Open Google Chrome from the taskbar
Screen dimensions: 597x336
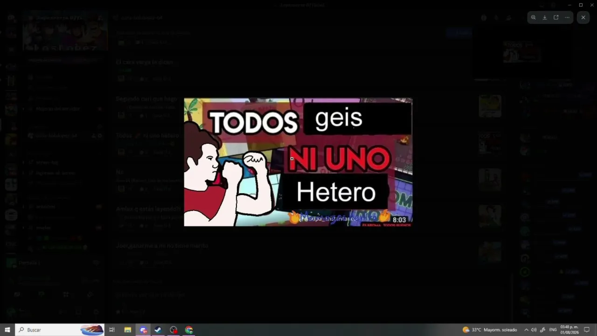pos(189,330)
